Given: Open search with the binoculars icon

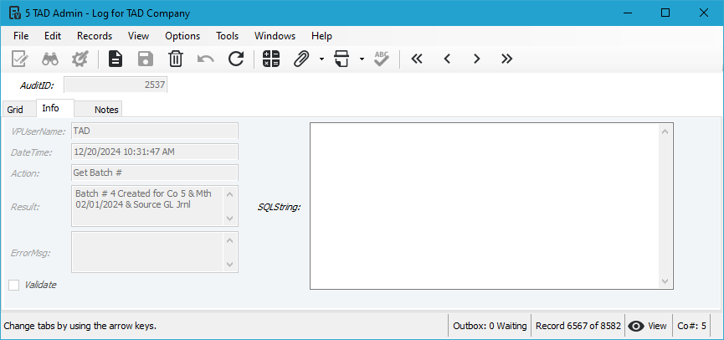Looking at the screenshot, I should coord(50,59).
